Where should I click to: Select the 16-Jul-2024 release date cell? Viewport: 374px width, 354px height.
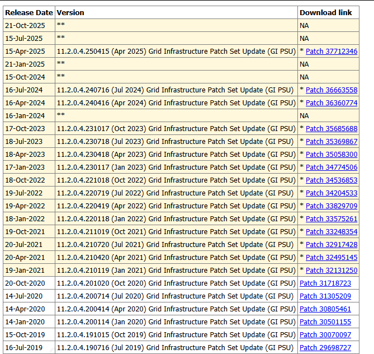coord(29,90)
